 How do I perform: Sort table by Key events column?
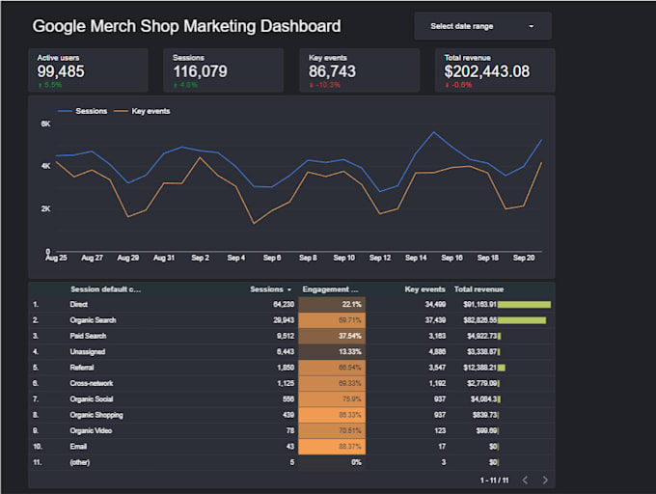[424, 289]
